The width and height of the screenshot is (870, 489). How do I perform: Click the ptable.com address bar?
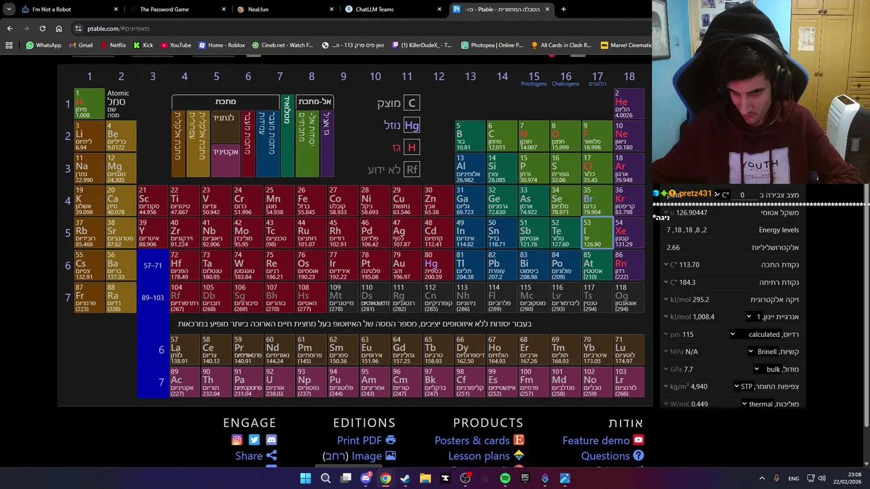[x=360, y=29]
